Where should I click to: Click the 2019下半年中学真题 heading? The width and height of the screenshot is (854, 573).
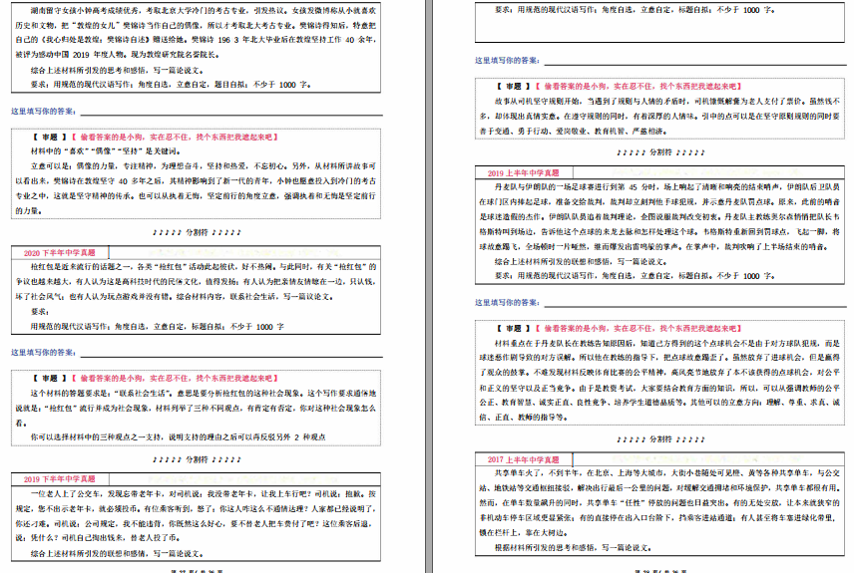[60, 479]
